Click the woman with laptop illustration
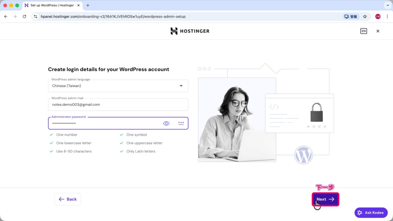This screenshot has height=221, width=393. [x=237, y=120]
